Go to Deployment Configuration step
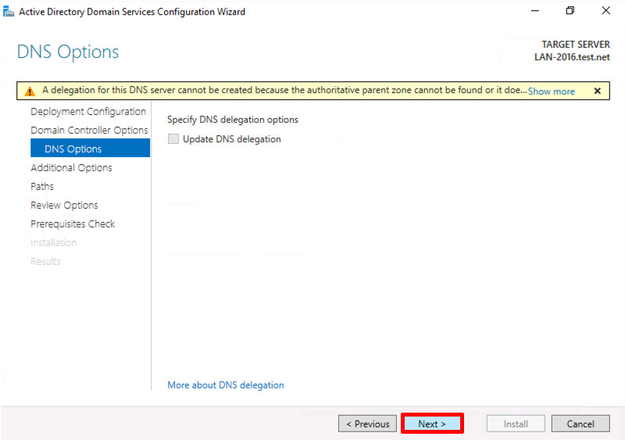This screenshot has height=440, width=625. pyautogui.click(x=88, y=111)
